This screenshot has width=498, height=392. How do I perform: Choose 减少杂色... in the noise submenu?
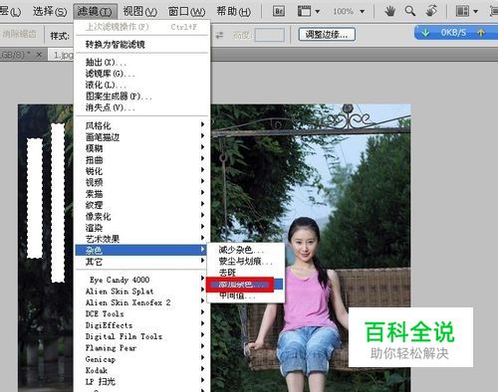click(246, 250)
